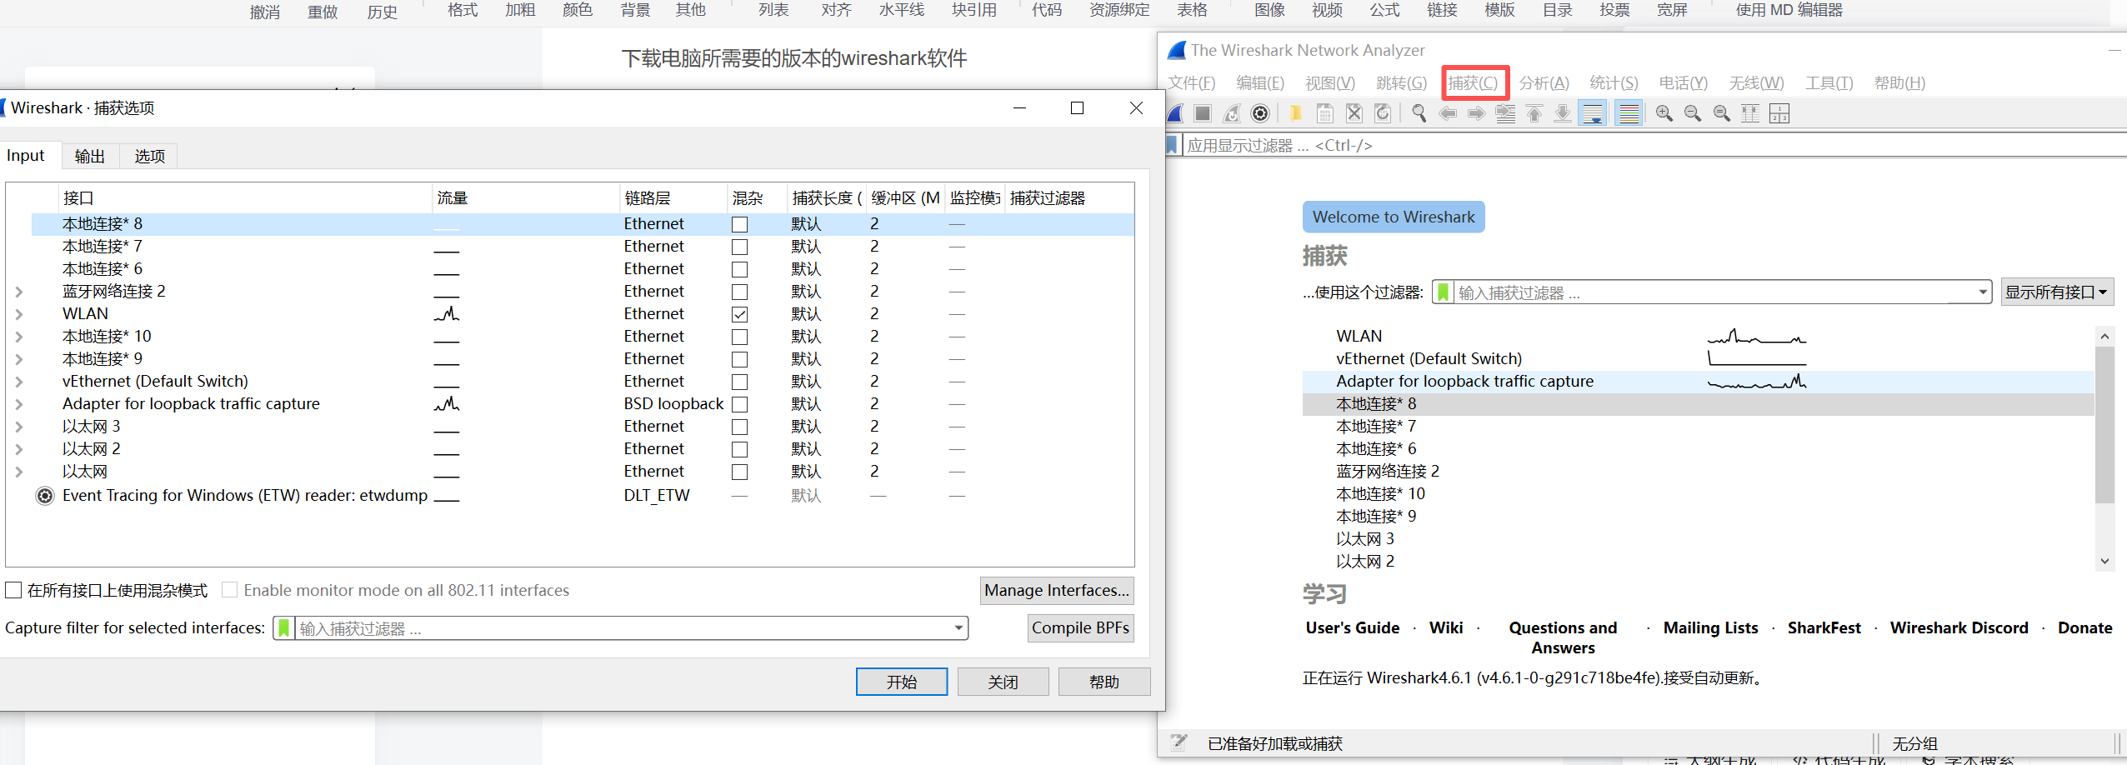The width and height of the screenshot is (2127, 765).
Task: Open 显示所有接口 dropdown
Action: 2057,292
